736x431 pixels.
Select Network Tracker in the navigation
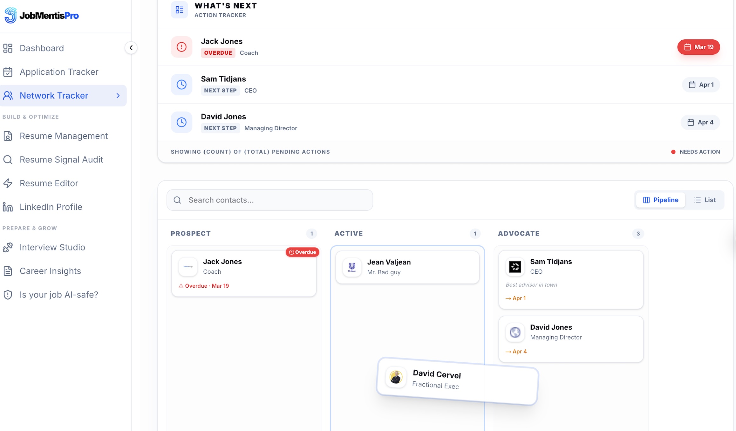[54, 95]
